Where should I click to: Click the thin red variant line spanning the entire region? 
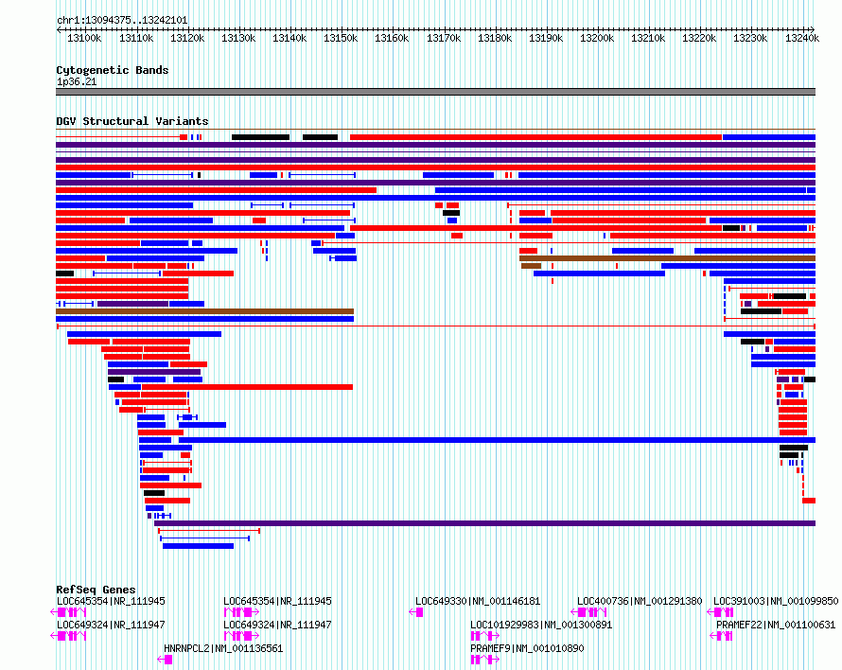click(x=435, y=326)
